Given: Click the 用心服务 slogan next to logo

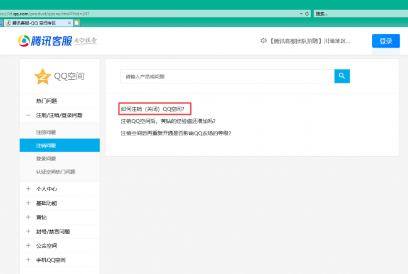Looking at the screenshot, I should [85, 41].
